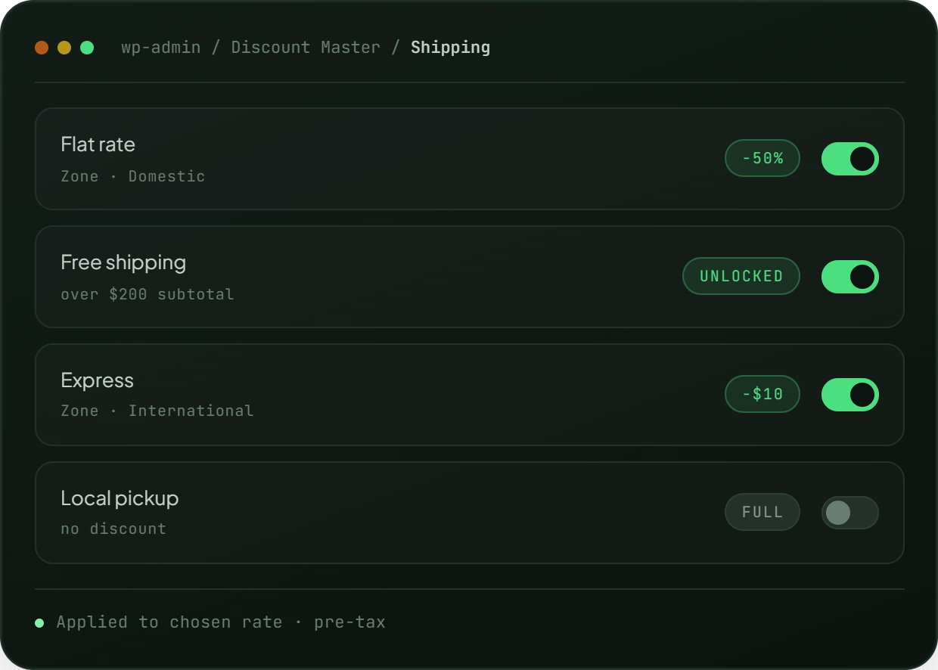The image size is (938, 670).
Task: Click the 'Applied to chosen rate' footer note
Action: (221, 622)
